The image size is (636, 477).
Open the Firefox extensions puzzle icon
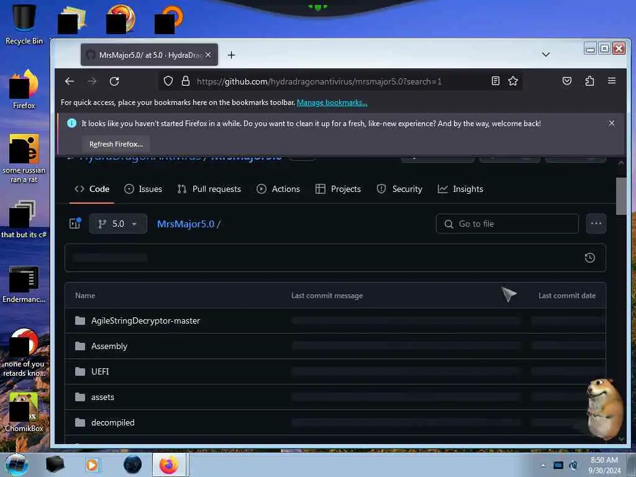pyautogui.click(x=589, y=81)
